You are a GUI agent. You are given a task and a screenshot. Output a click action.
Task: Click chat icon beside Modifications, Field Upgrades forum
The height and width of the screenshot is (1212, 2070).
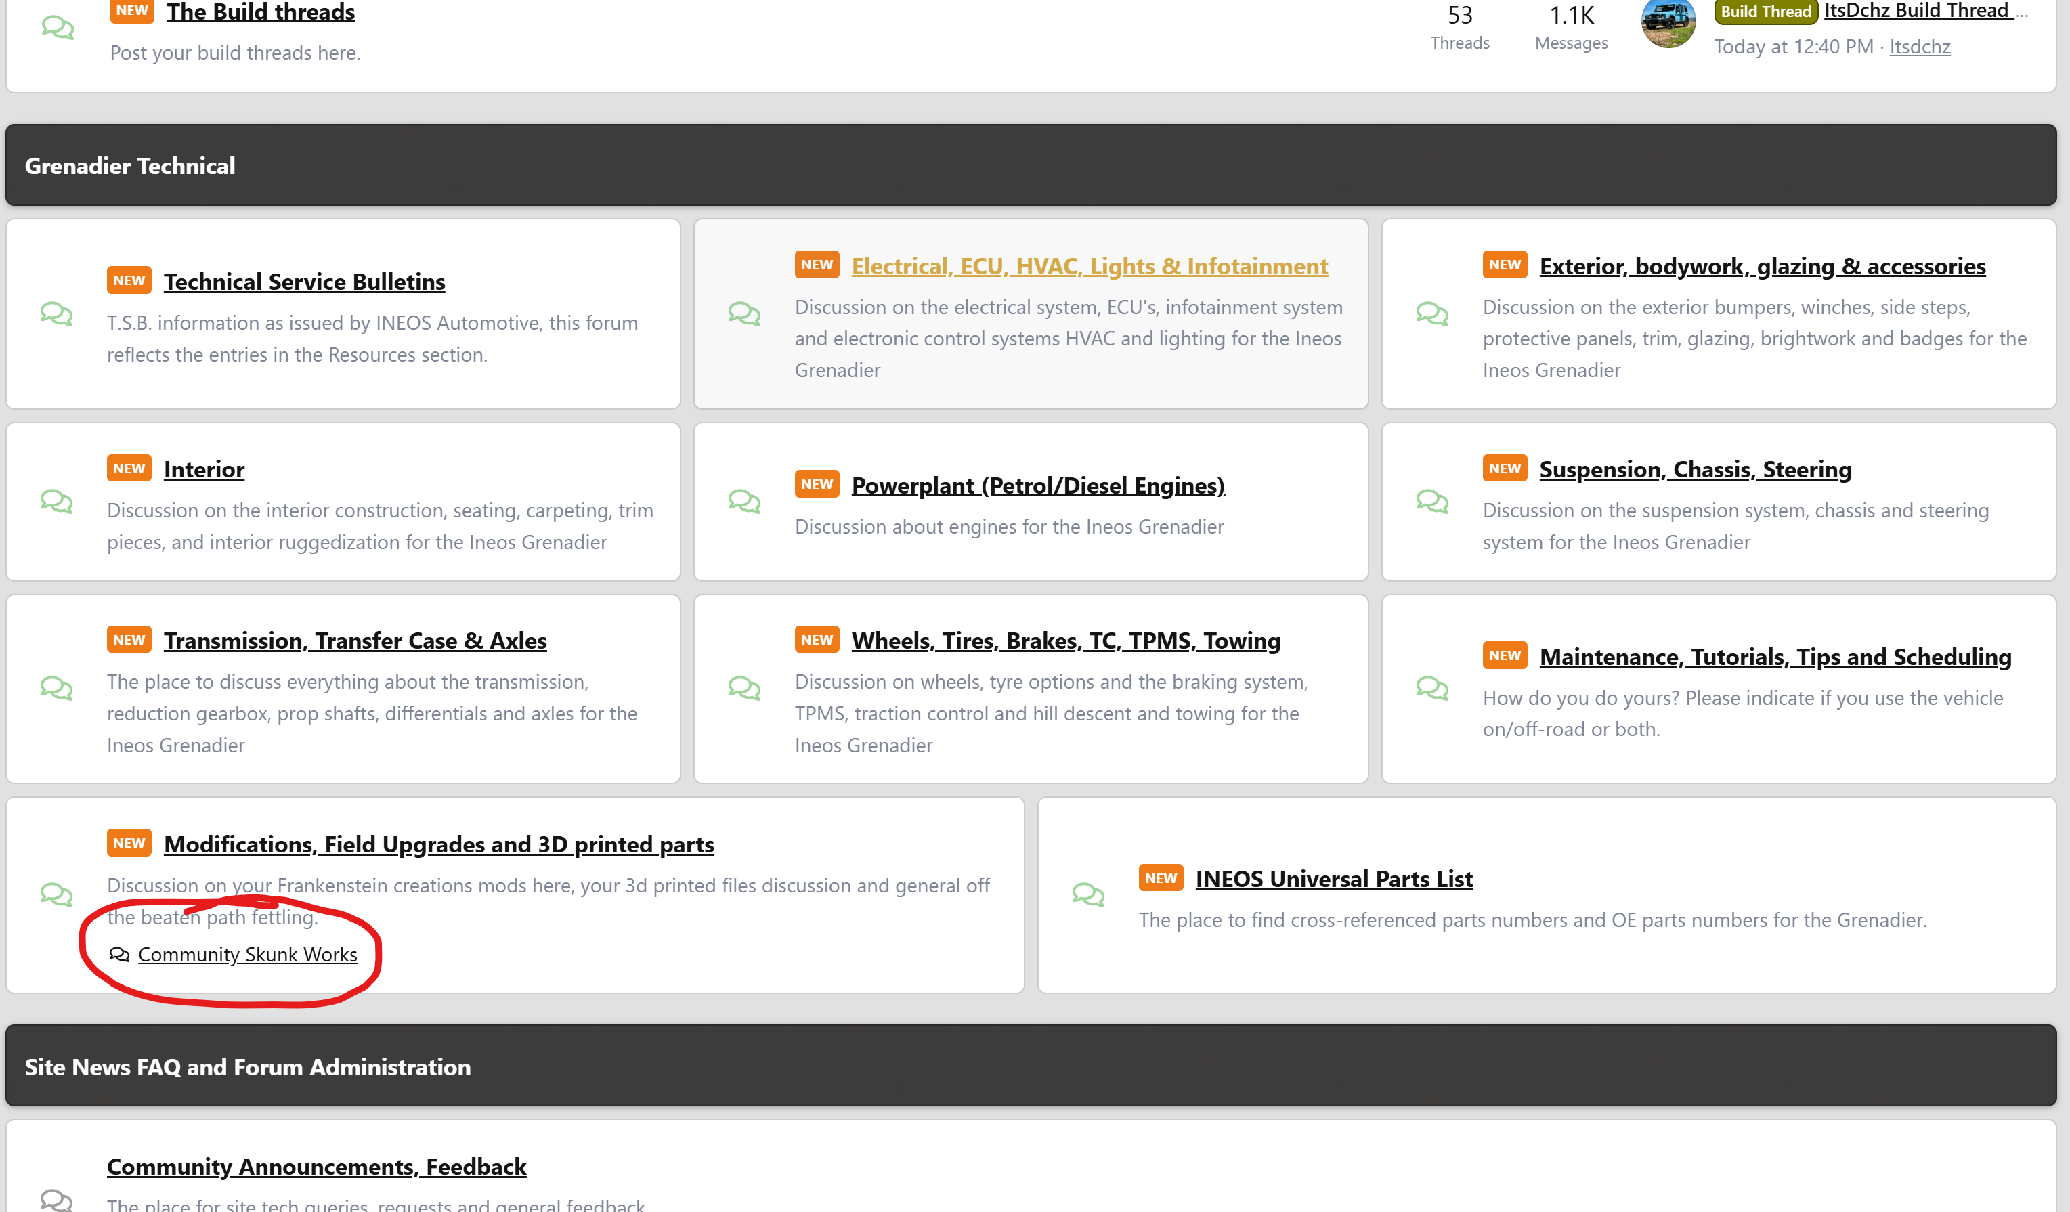(x=57, y=894)
